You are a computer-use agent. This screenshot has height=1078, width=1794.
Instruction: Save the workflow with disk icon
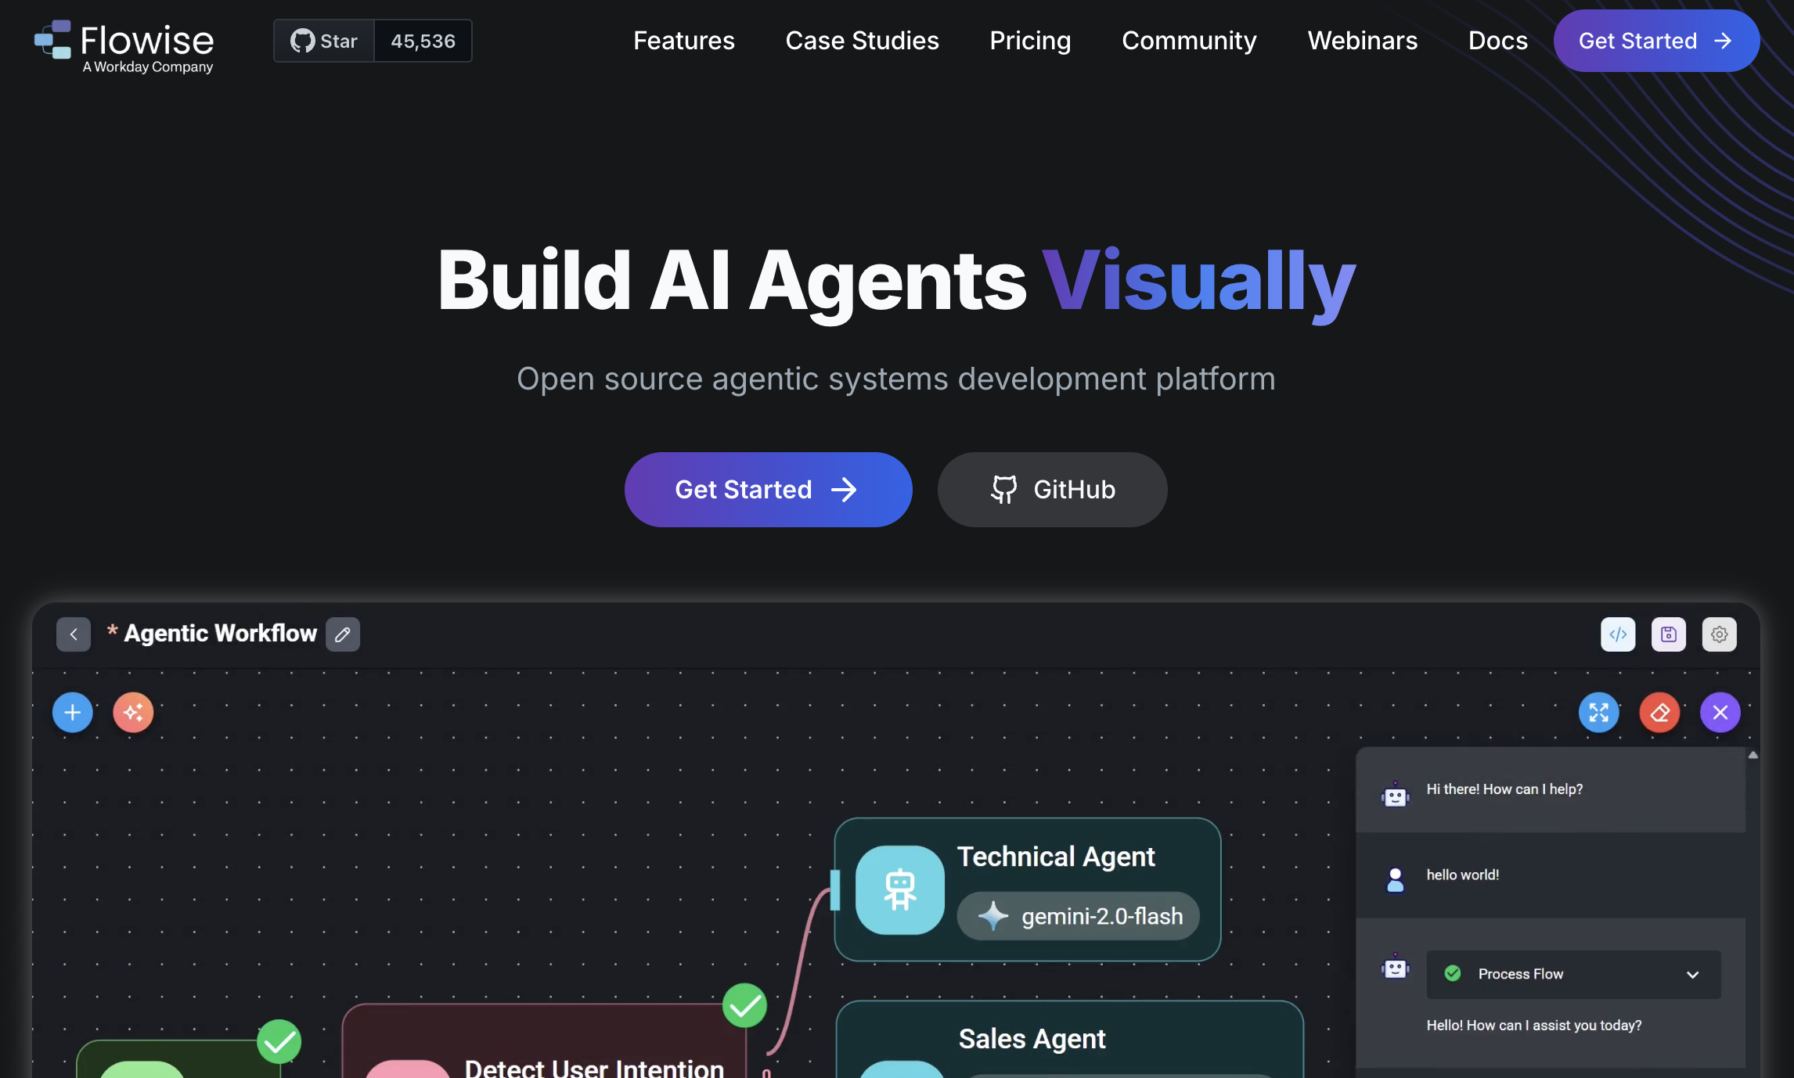1669,634
